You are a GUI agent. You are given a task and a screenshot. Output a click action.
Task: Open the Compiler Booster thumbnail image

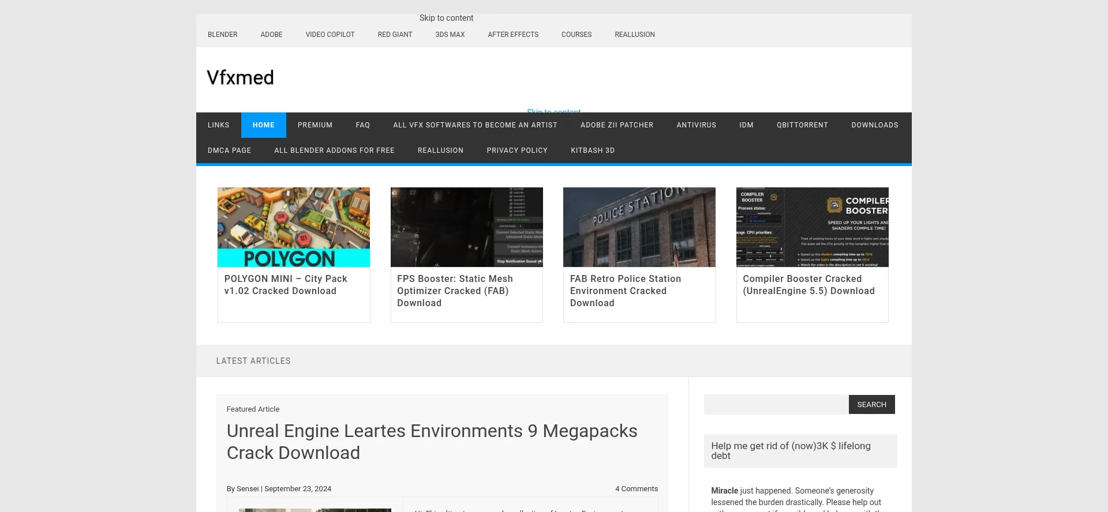(812, 227)
